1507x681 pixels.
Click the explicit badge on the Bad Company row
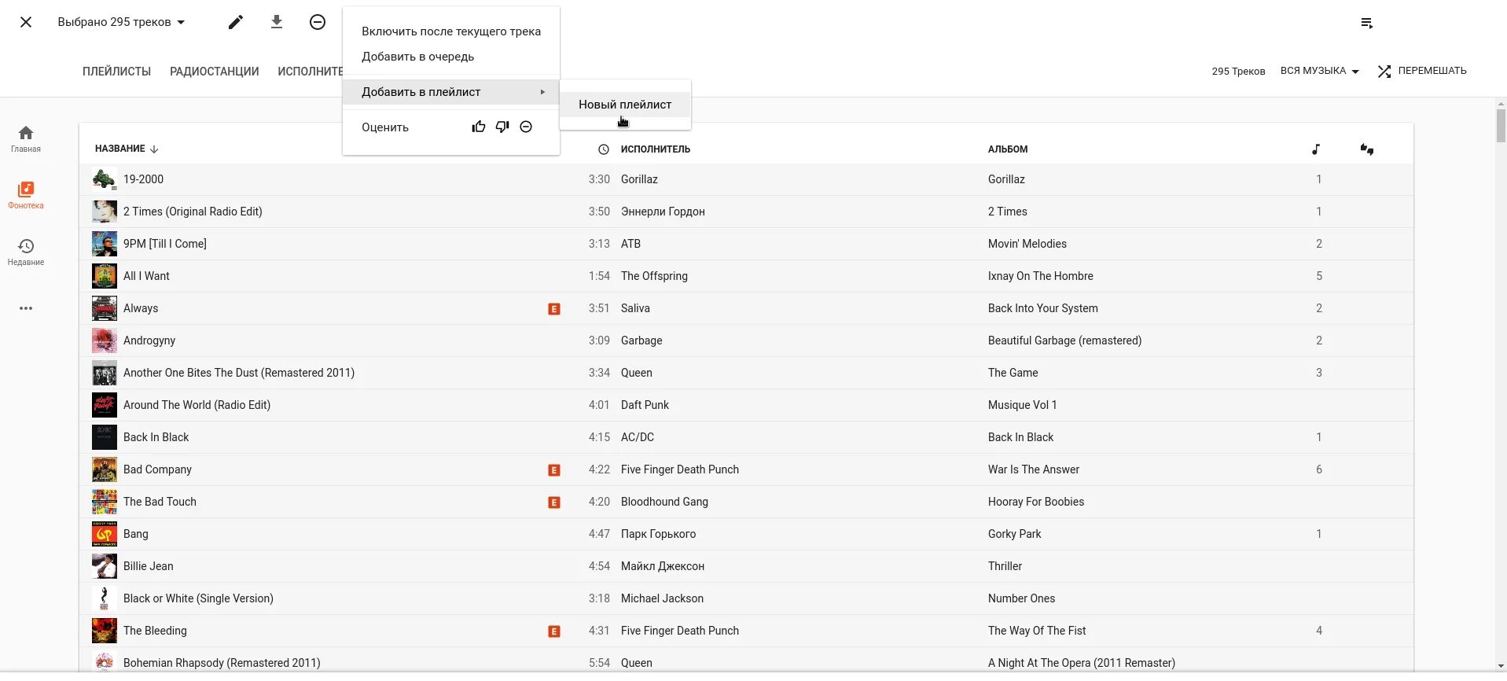pyautogui.click(x=554, y=470)
